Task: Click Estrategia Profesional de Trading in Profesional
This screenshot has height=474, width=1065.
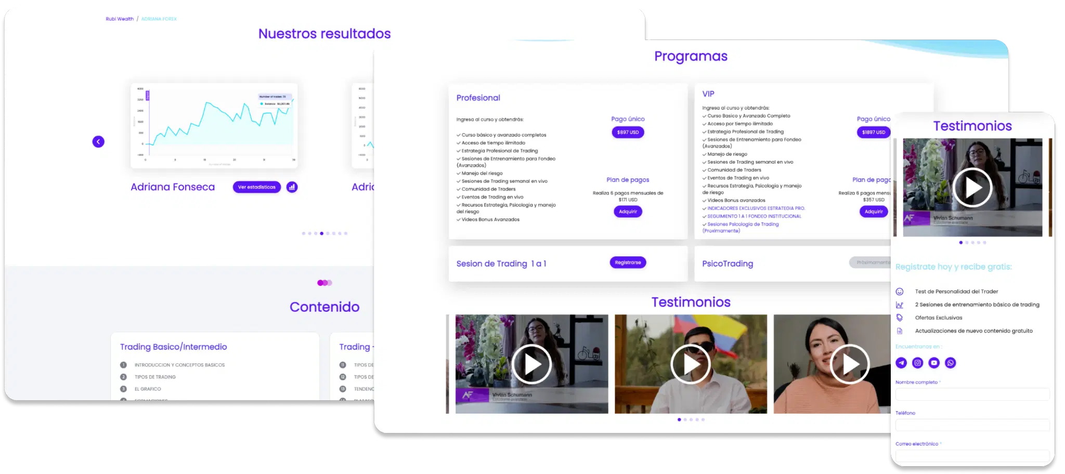Action: 500,151
